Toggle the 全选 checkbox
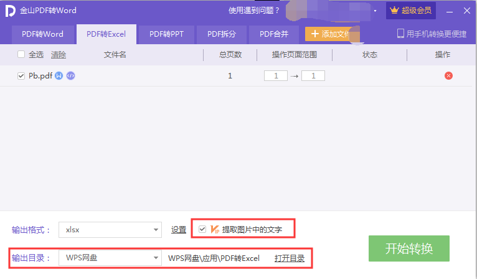This screenshot has width=477, height=279. [x=21, y=54]
